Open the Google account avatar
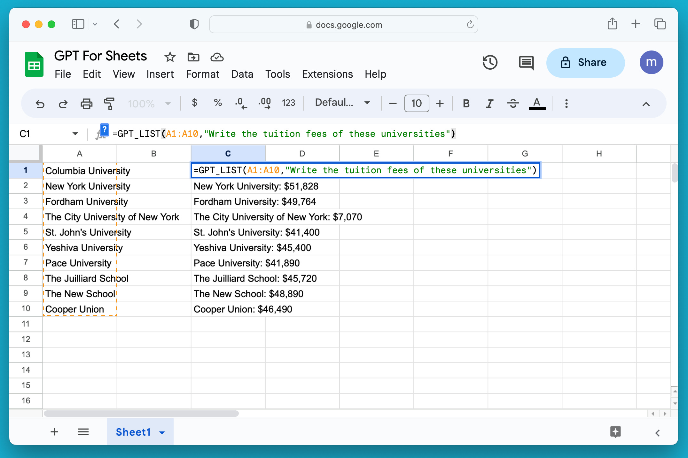 [x=652, y=62]
